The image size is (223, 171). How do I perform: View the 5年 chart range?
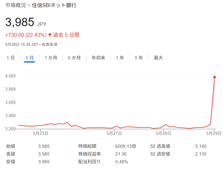click(139, 58)
